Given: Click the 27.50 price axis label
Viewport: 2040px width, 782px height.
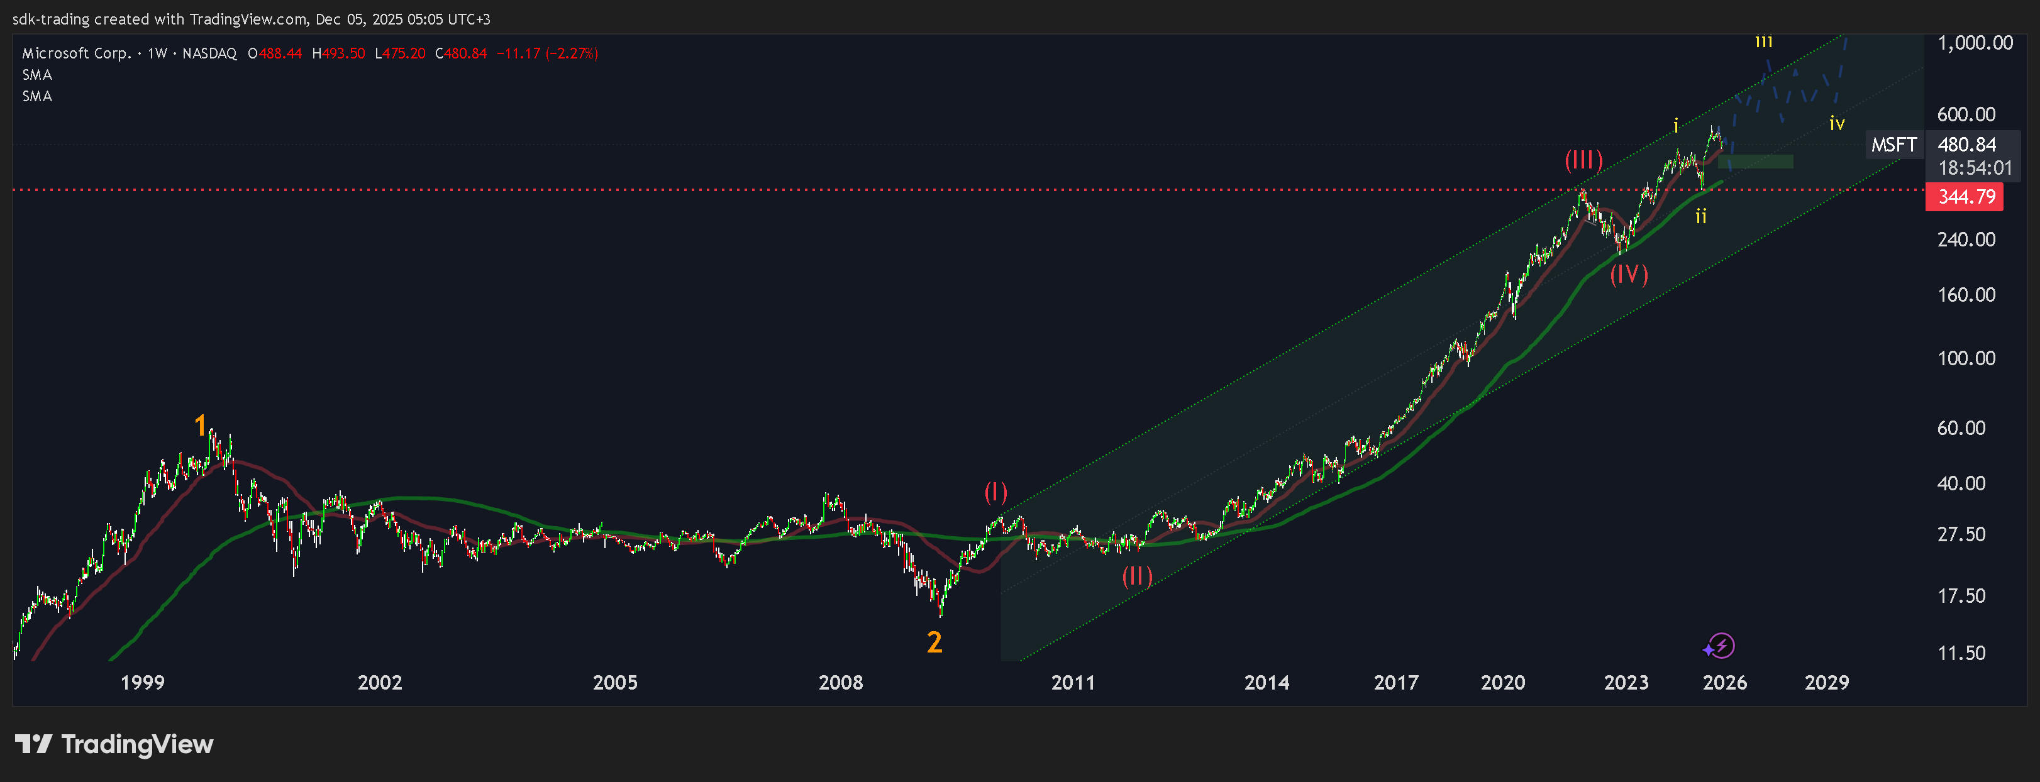Looking at the screenshot, I should pyautogui.click(x=1961, y=534).
